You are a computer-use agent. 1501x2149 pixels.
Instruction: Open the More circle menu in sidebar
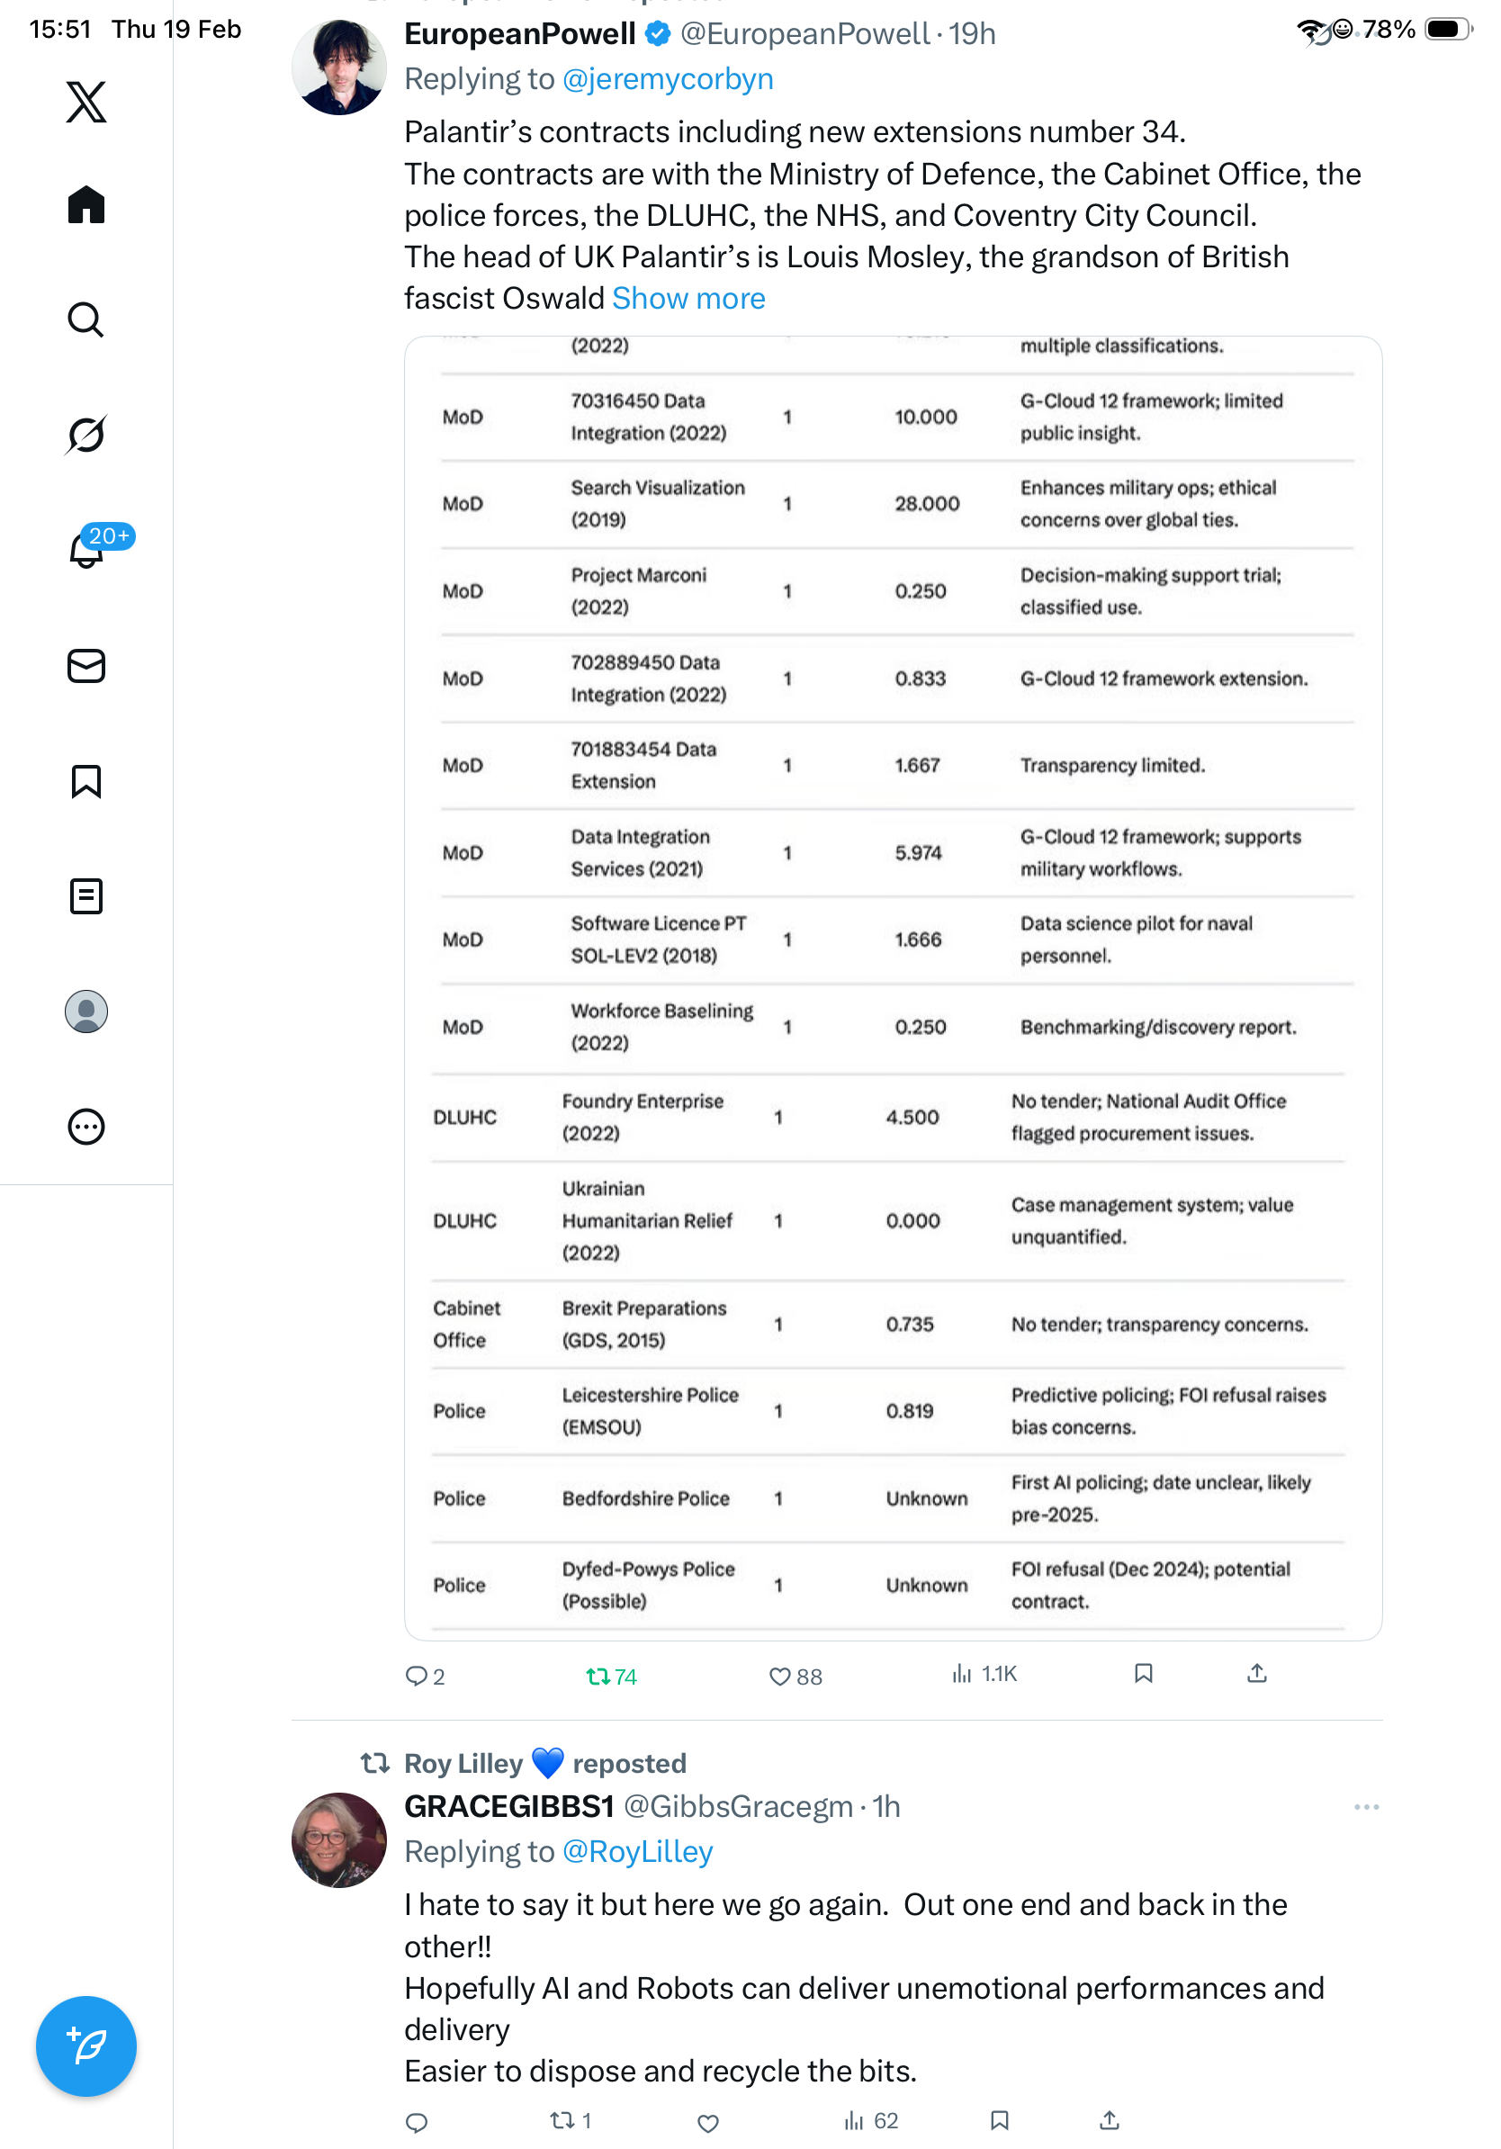pyautogui.click(x=86, y=1127)
